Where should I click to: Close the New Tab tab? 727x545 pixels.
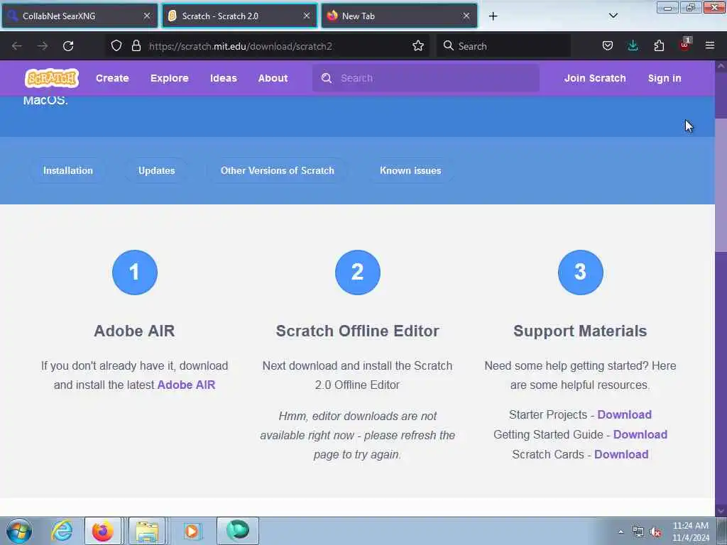point(466,16)
